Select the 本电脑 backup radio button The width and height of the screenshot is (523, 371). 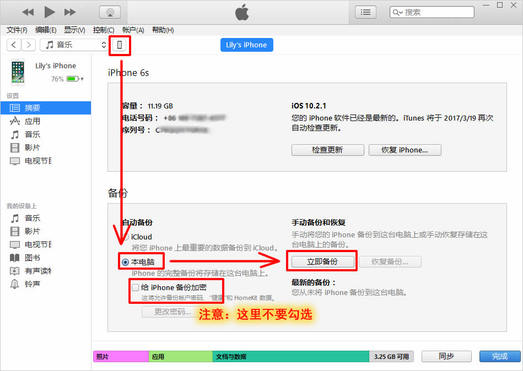125,261
